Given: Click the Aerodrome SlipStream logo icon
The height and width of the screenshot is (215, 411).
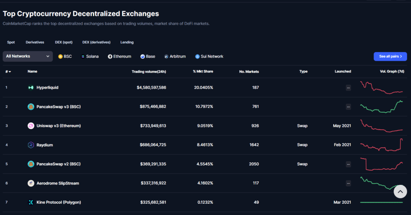Looking at the screenshot, I should [31, 183].
